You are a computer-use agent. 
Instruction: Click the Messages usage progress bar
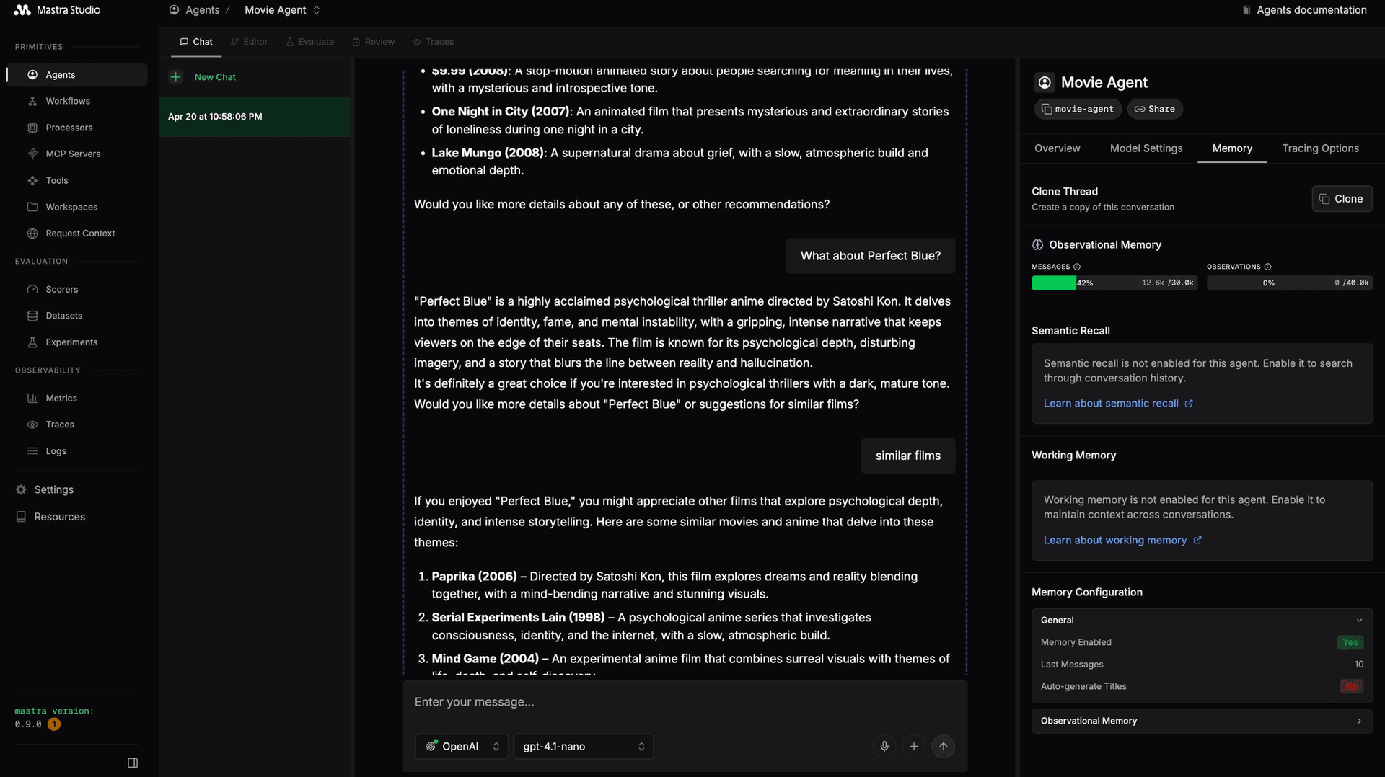click(1113, 283)
